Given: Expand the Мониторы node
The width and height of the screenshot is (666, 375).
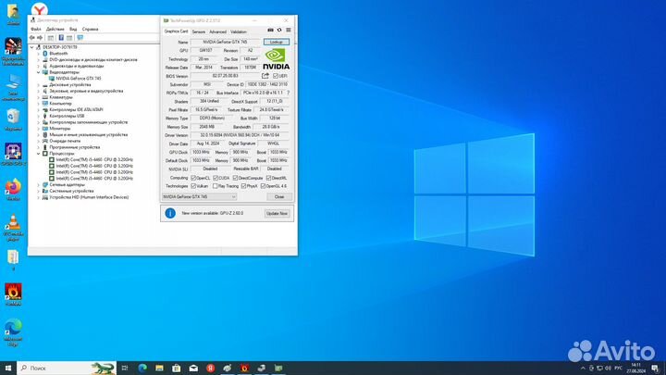Looking at the screenshot, I should pos(38,129).
